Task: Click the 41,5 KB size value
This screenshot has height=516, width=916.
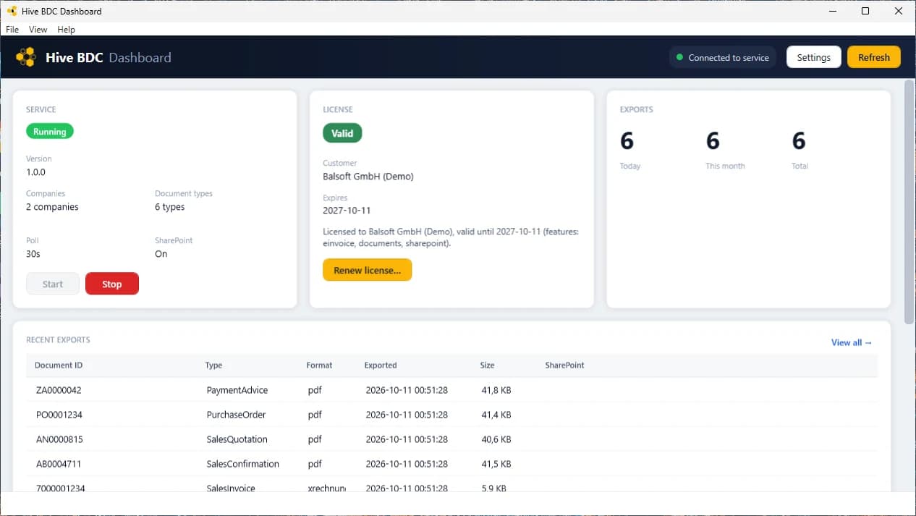Action: tap(496, 464)
